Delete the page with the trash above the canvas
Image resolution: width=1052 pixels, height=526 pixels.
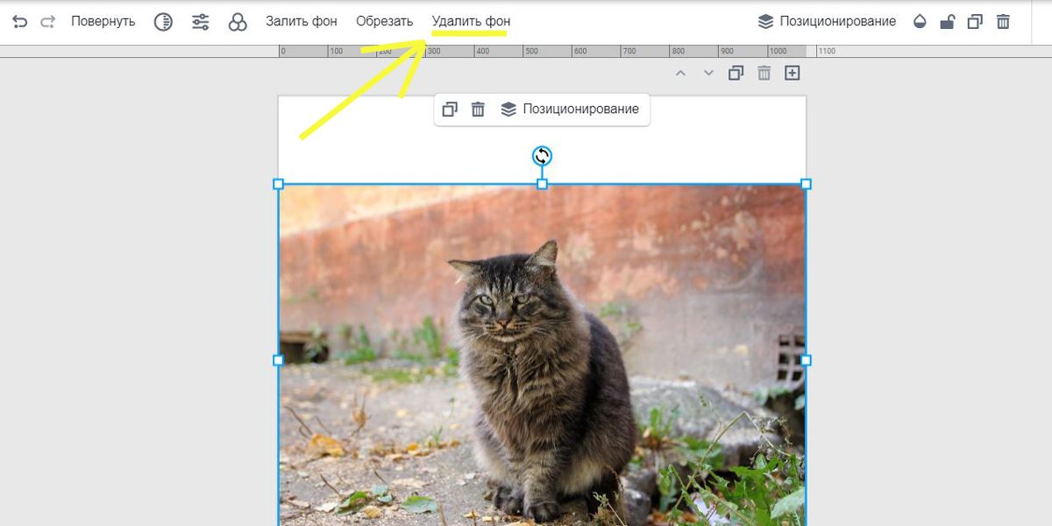coord(764,74)
